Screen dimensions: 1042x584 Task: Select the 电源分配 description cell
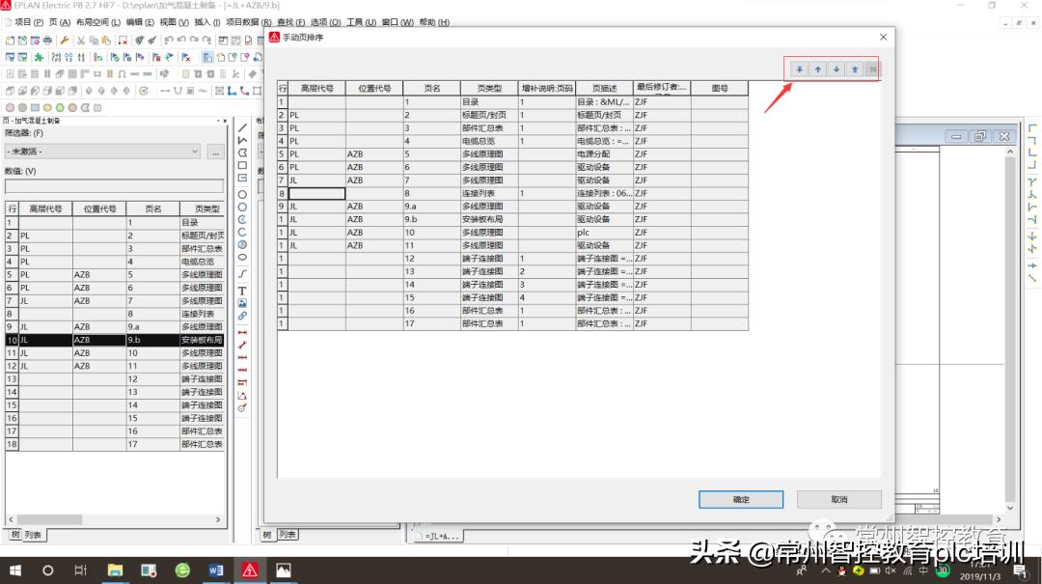pyautogui.click(x=604, y=154)
